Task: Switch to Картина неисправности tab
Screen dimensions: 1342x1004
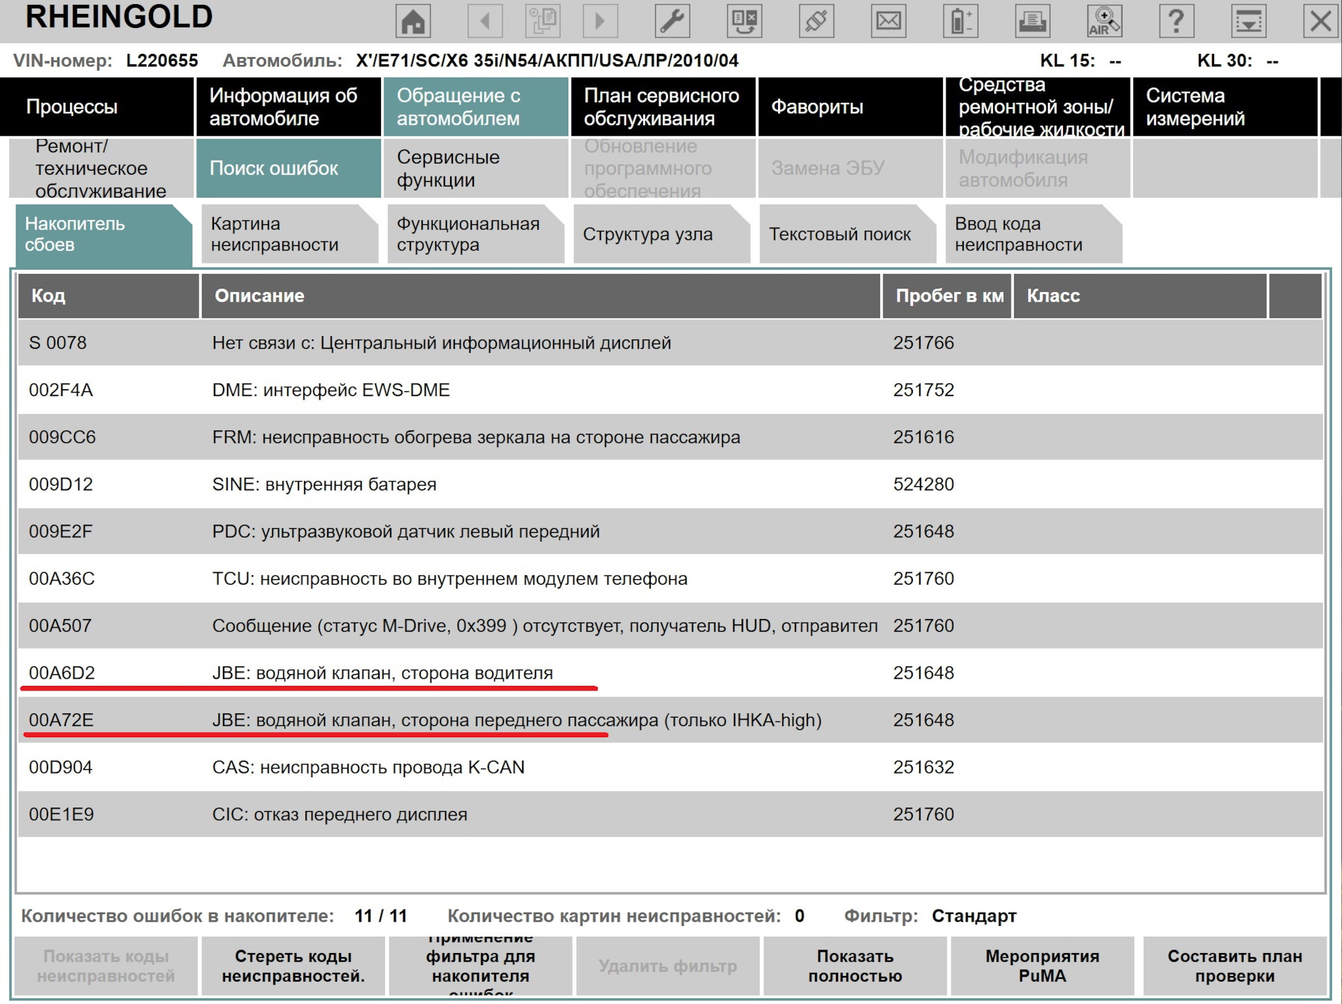Action: point(289,234)
